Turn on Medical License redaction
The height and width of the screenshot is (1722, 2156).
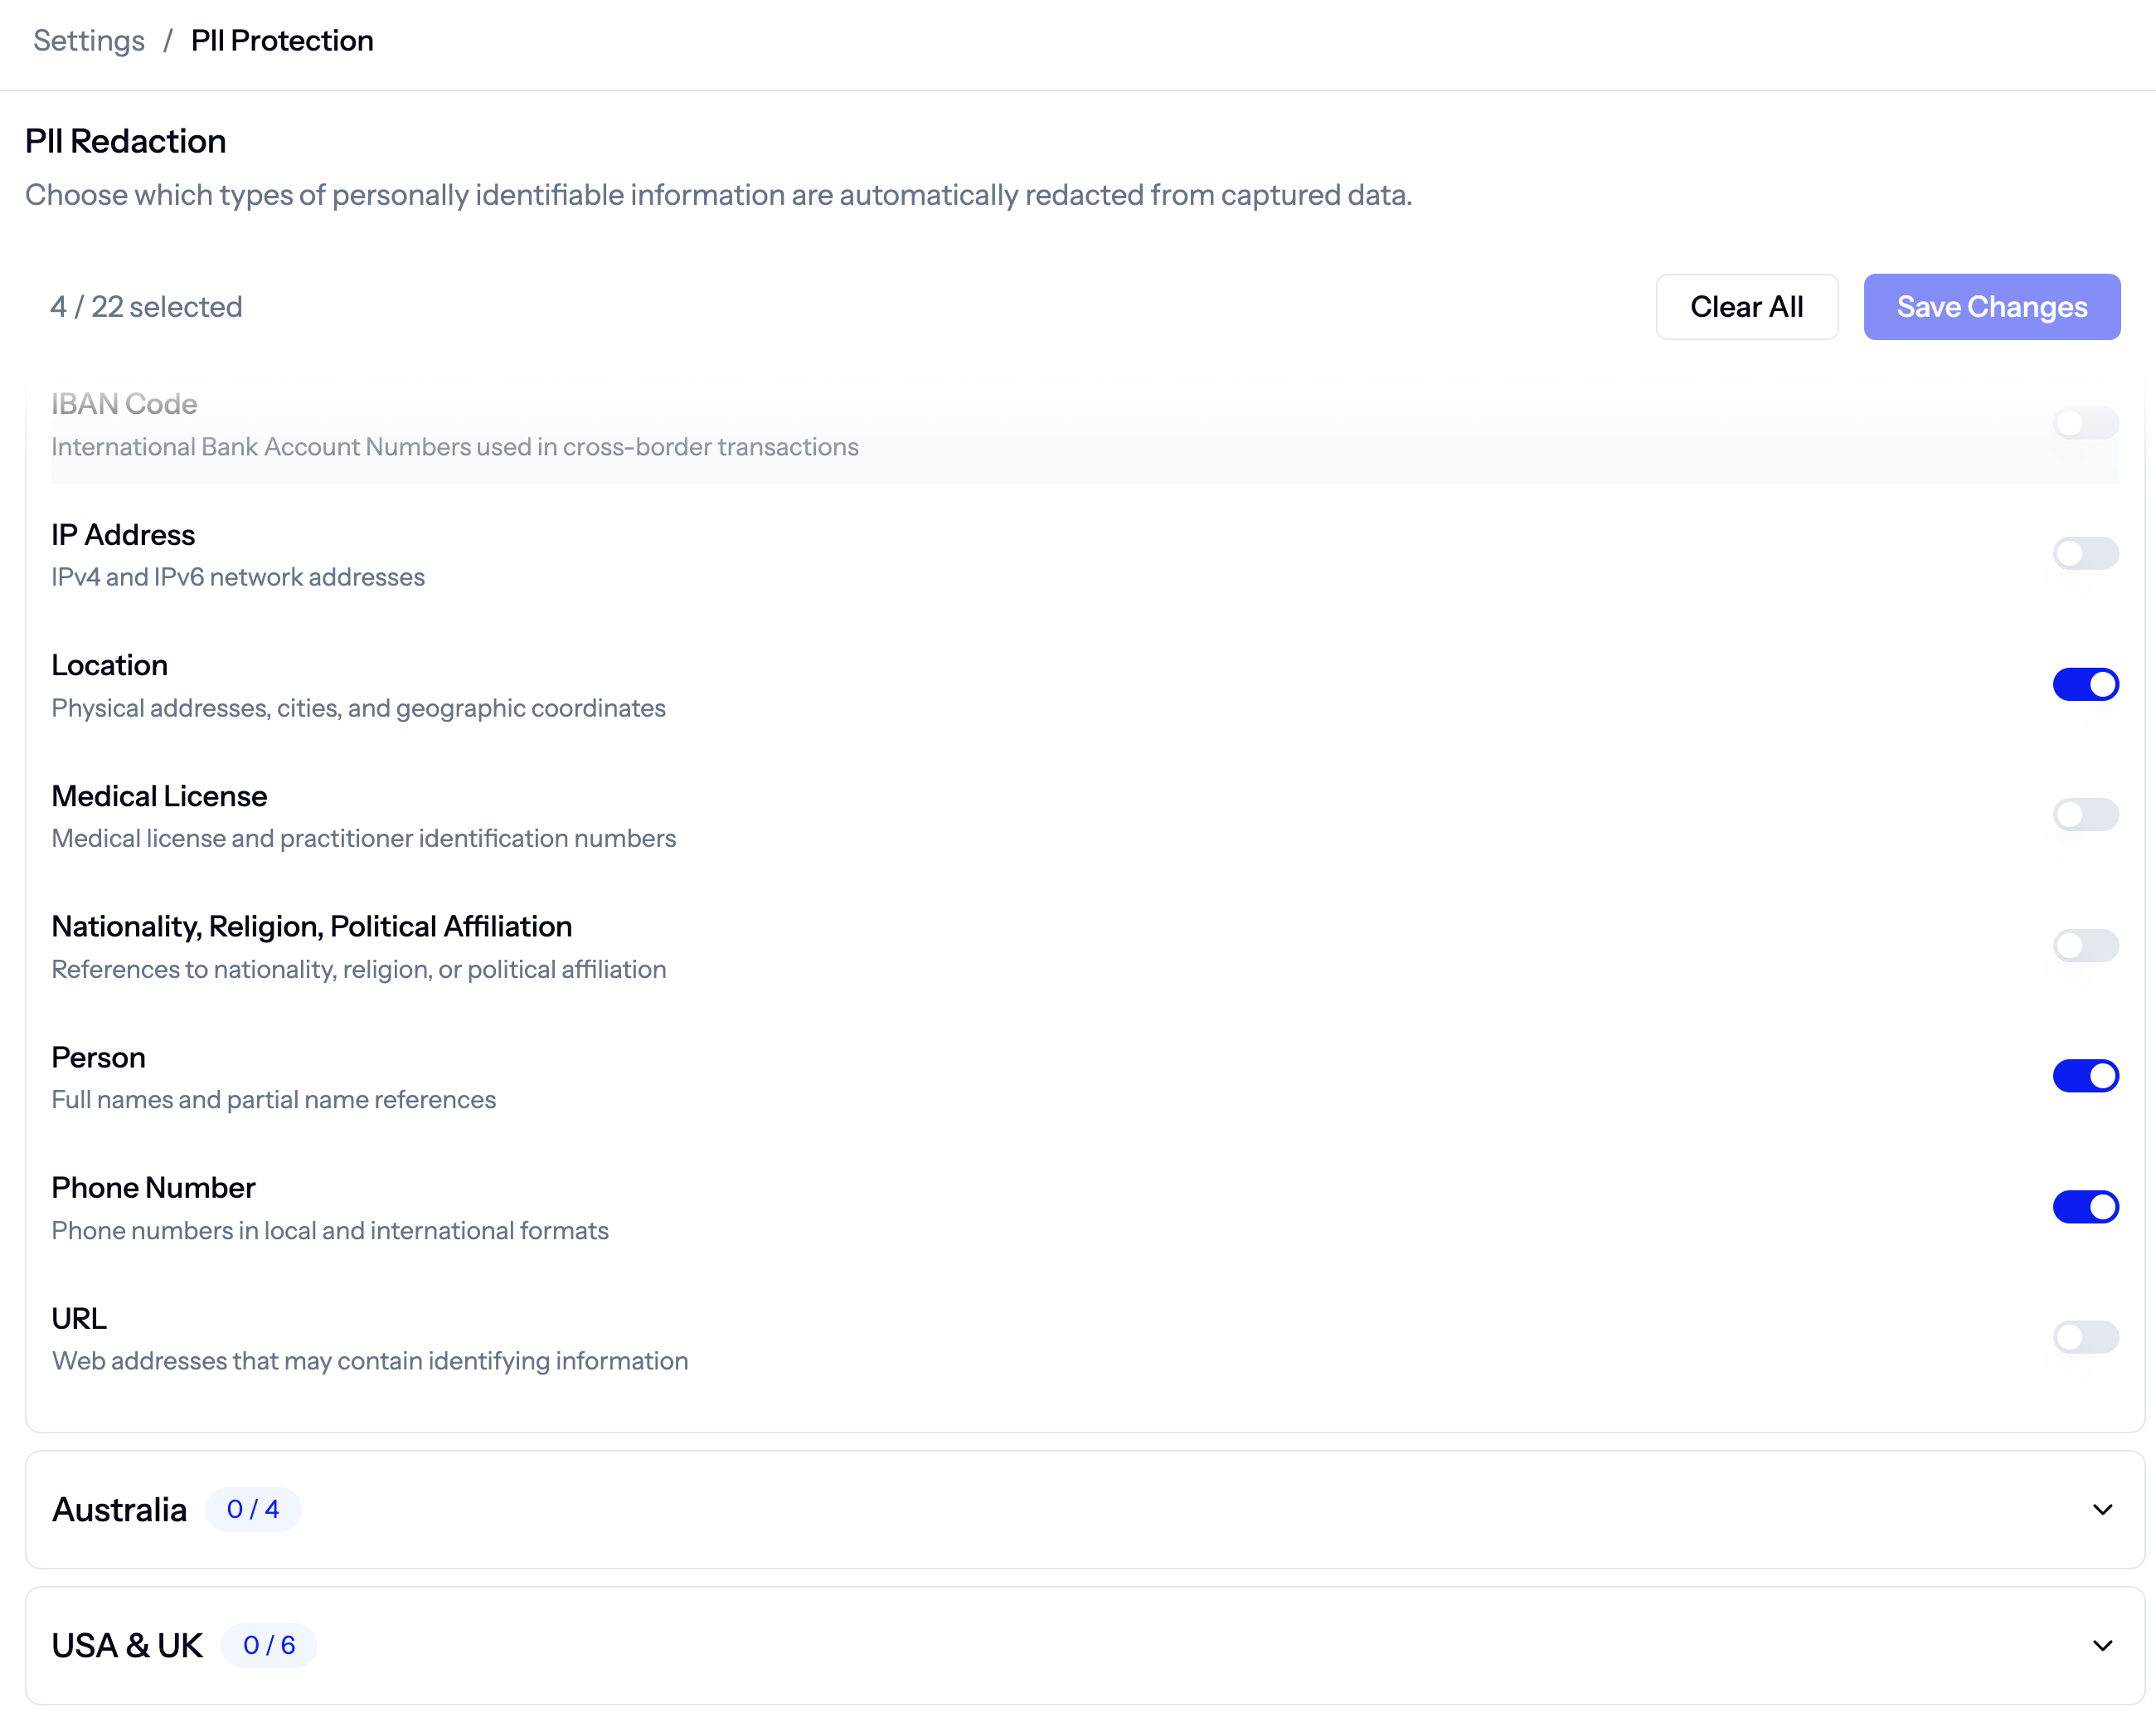click(x=2086, y=815)
